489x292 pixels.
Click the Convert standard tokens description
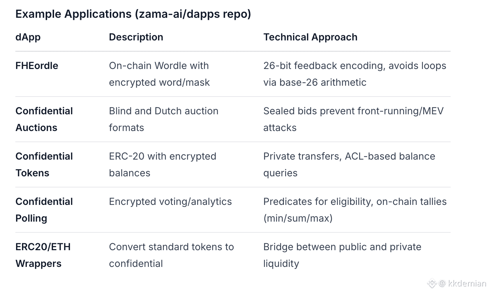171,255
